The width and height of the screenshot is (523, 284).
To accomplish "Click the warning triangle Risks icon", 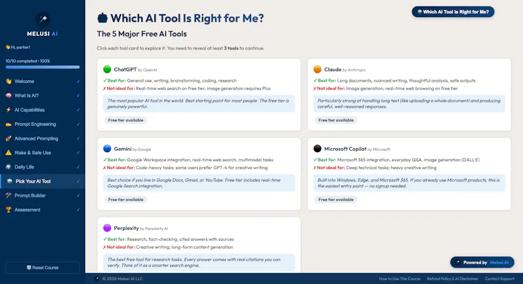I will point(8,153).
